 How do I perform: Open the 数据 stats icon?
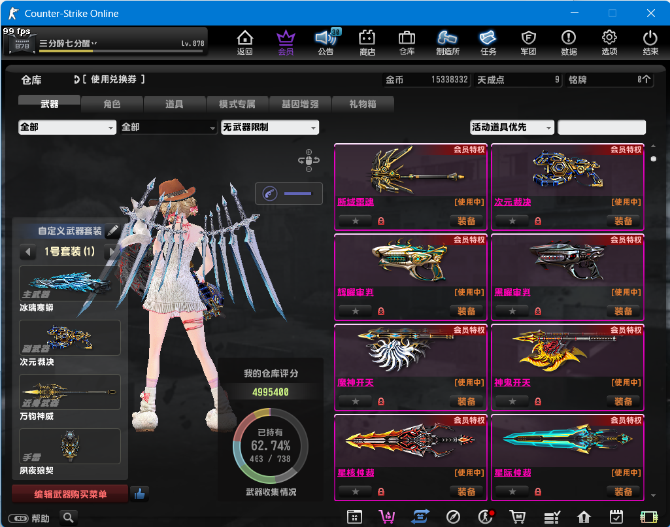coord(569,42)
